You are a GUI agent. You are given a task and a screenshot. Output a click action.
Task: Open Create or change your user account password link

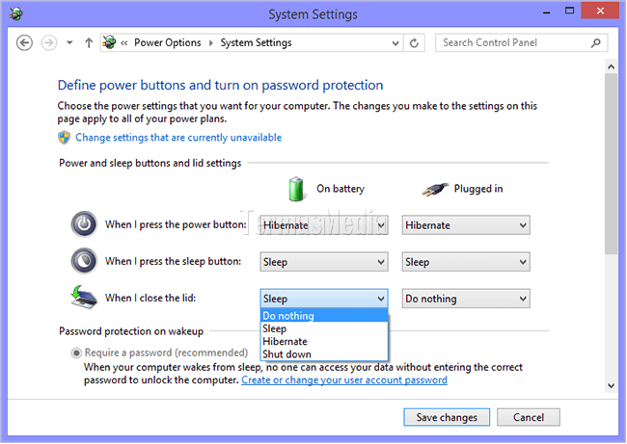(344, 379)
